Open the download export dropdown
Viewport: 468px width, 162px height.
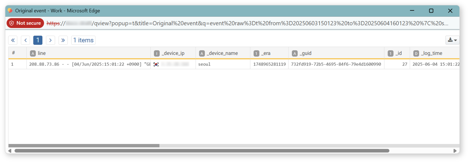[x=452, y=40]
